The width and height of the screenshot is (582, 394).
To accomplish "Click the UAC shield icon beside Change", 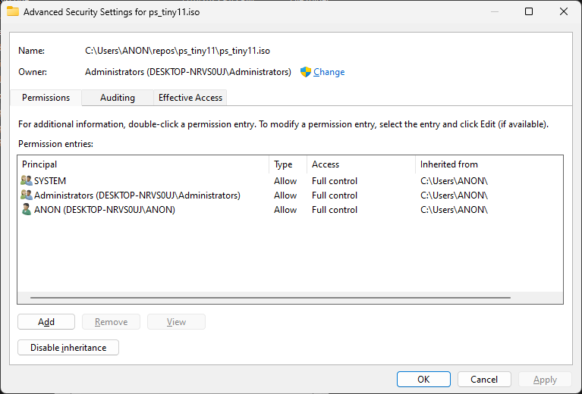I will 306,72.
